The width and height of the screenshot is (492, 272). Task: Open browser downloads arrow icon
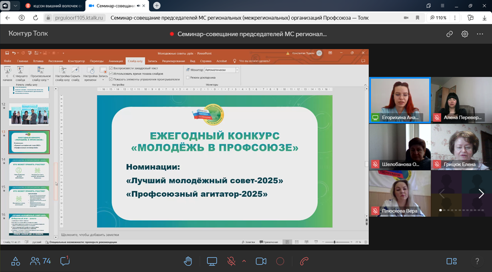(485, 18)
